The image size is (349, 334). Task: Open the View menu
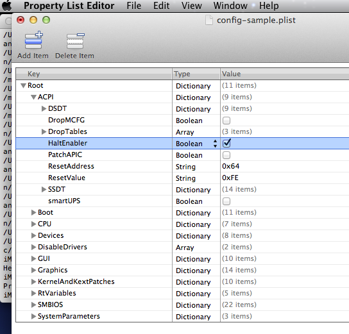[x=192, y=6]
